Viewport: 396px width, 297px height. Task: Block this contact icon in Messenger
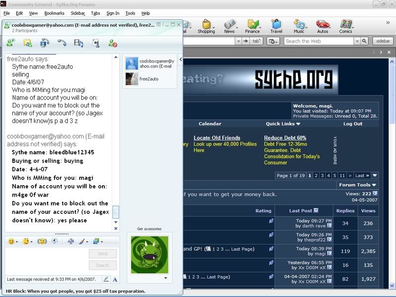point(113,43)
